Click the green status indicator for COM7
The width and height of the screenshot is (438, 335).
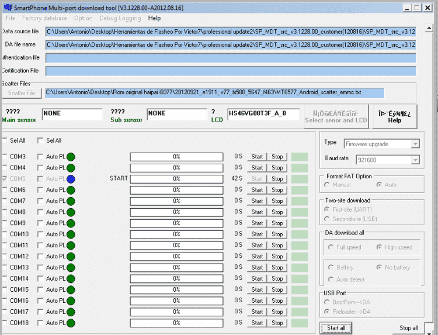71,201
